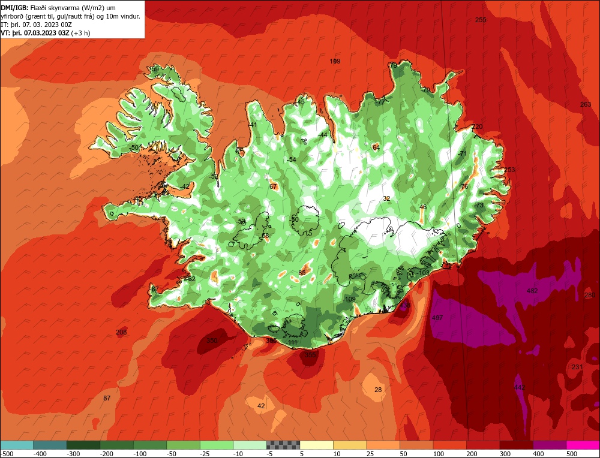This screenshot has height=458, width=600.
Task: Click the '350' value off the south coast
Action: pos(212,341)
